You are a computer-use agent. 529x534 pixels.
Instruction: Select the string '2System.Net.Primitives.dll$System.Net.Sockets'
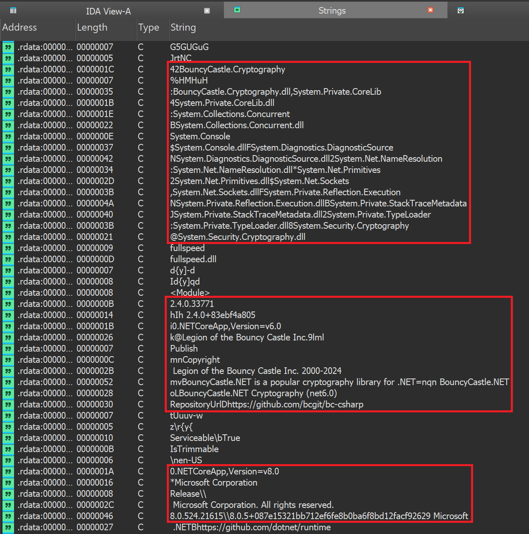pos(260,181)
